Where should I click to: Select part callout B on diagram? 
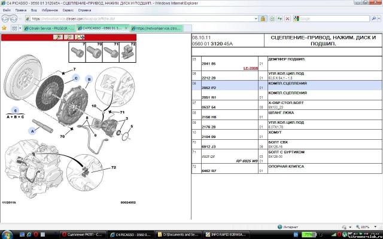click(89, 79)
